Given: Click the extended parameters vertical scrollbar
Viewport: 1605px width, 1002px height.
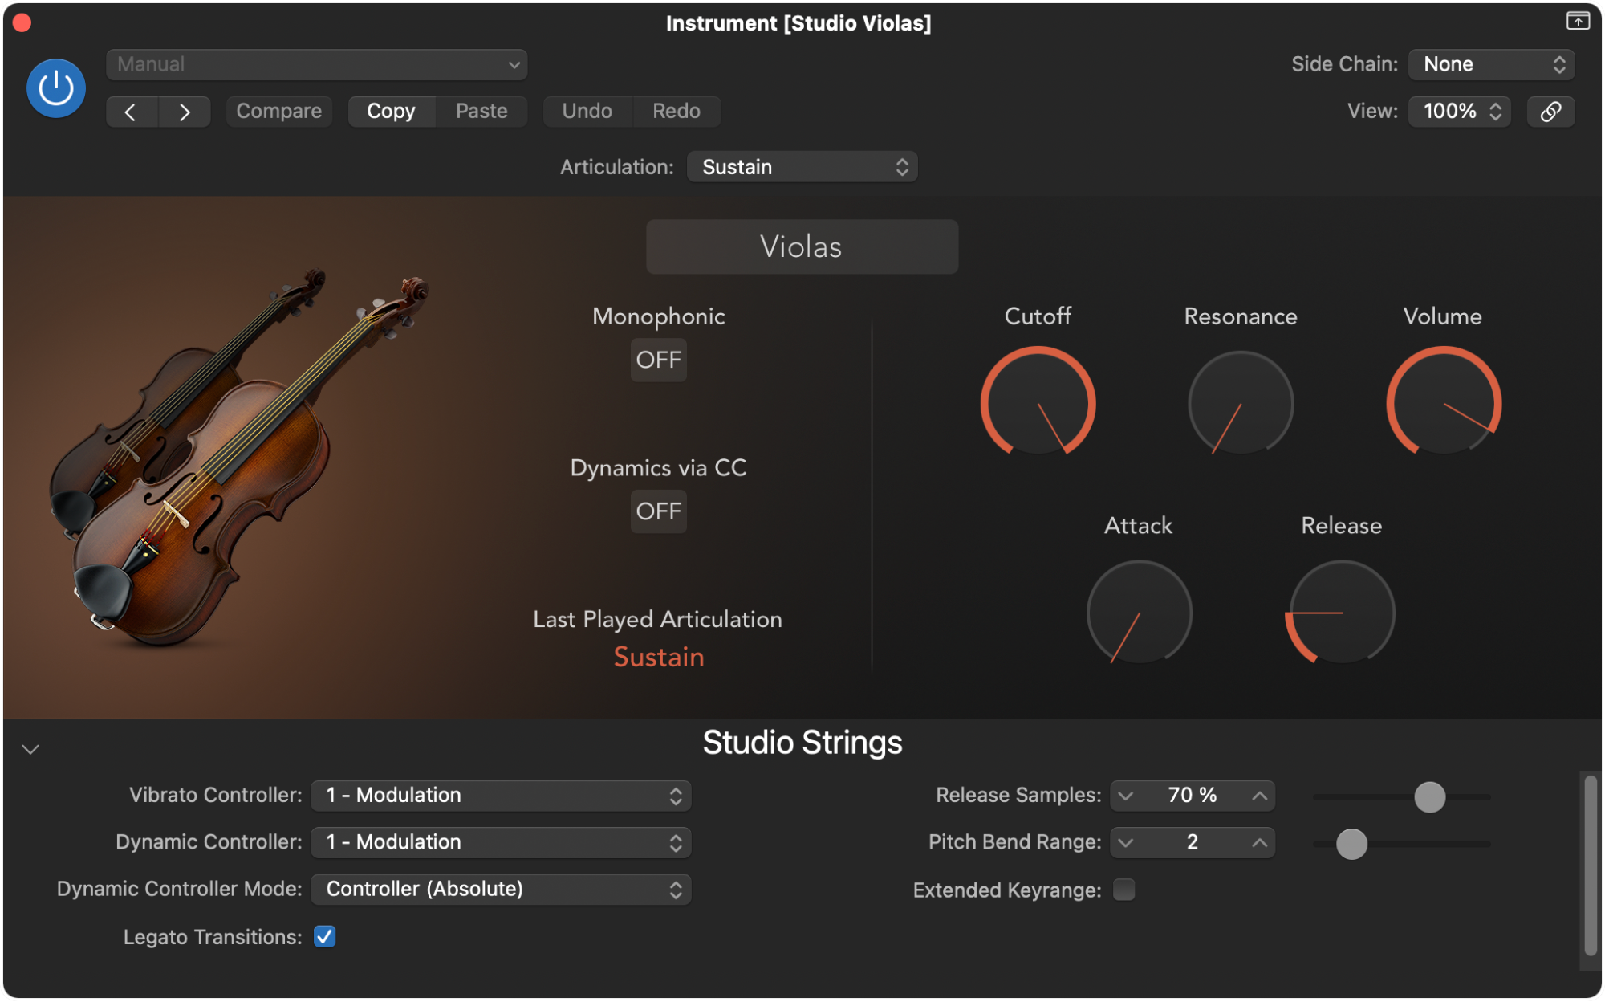Looking at the screenshot, I should [1591, 865].
